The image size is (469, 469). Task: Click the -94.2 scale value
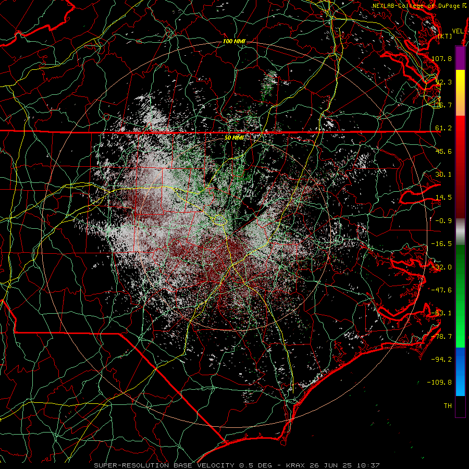click(441, 360)
